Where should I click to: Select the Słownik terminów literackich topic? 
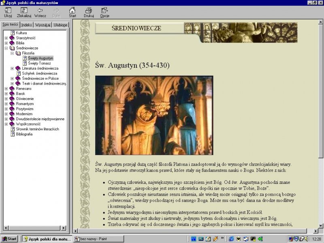[37, 129]
